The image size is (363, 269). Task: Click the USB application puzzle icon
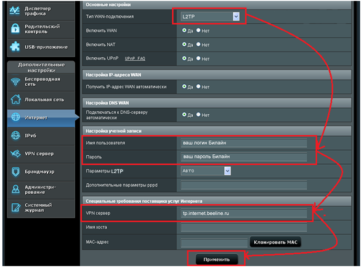coord(15,47)
